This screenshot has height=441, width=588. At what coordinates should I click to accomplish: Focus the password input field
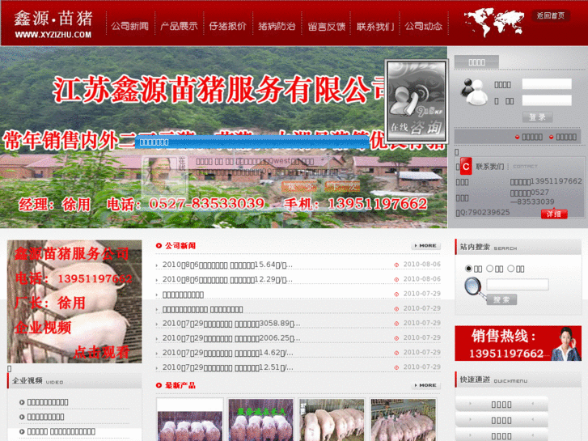547,100
